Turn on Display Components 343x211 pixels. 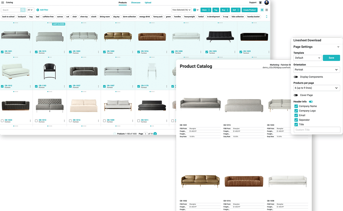coord(296,77)
